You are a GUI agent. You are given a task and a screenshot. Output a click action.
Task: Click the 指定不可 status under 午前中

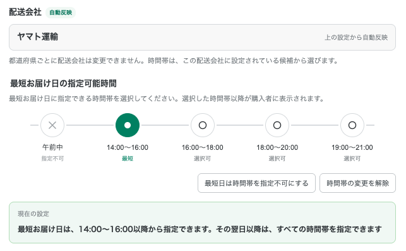[x=52, y=159]
